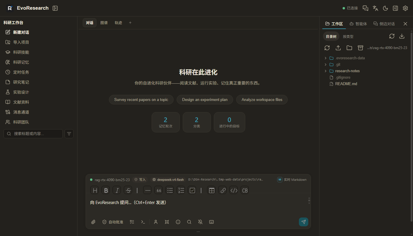The width and height of the screenshot is (413, 236).
Task: Collapse the right panel via top bar icon
Action: click(x=395, y=8)
